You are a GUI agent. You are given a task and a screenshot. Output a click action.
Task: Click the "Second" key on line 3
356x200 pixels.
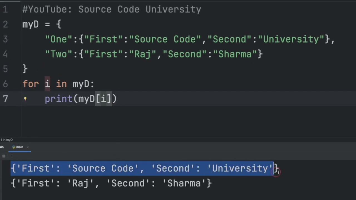pos(229,39)
